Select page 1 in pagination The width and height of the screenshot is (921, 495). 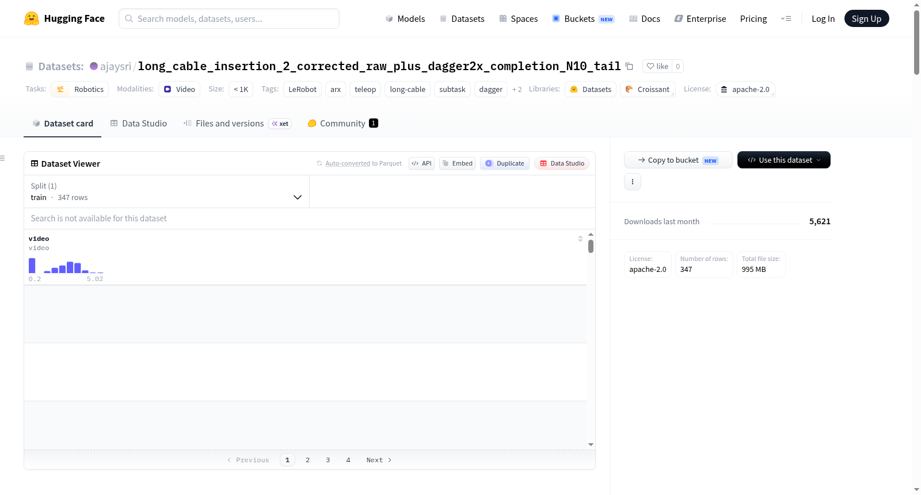[287, 460]
